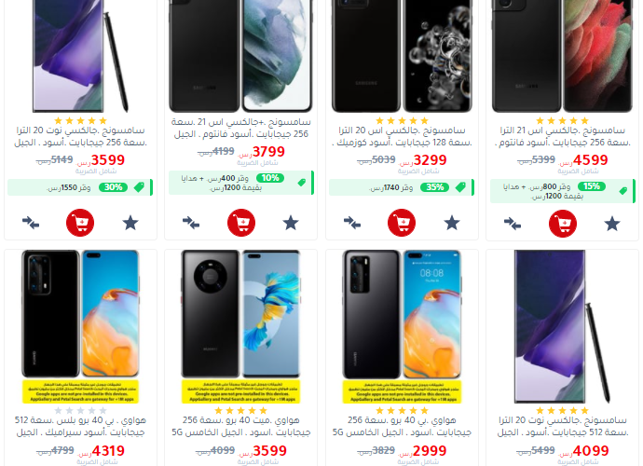View the Huawei Mate 40 Pro product image

(241, 326)
